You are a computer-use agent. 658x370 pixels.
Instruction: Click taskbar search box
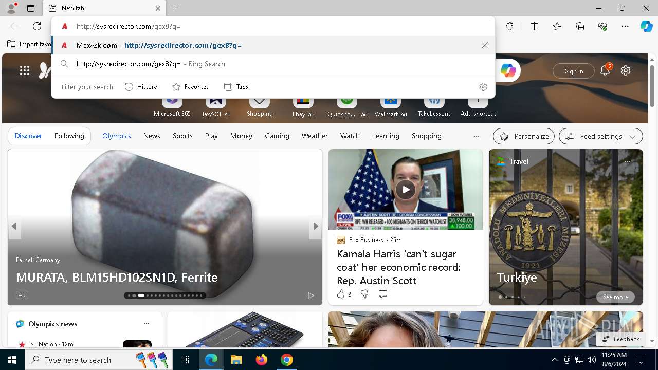coord(98,360)
